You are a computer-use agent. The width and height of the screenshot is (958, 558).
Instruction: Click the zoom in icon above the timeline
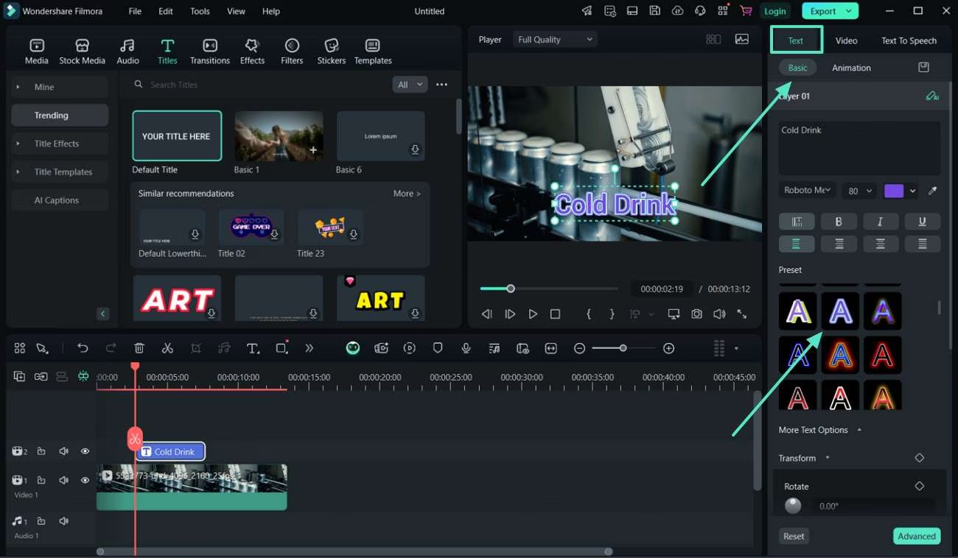[668, 347]
